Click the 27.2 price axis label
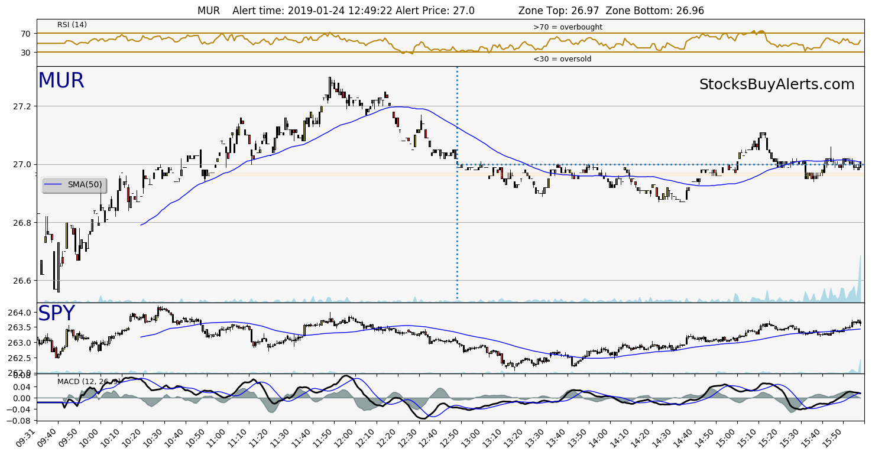Viewport: 872px width, 455px height. tap(25, 106)
